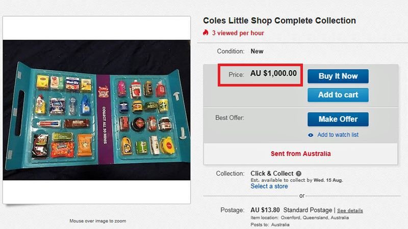
Task: Click the flame icon beside viewed per hour
Action: (206, 33)
